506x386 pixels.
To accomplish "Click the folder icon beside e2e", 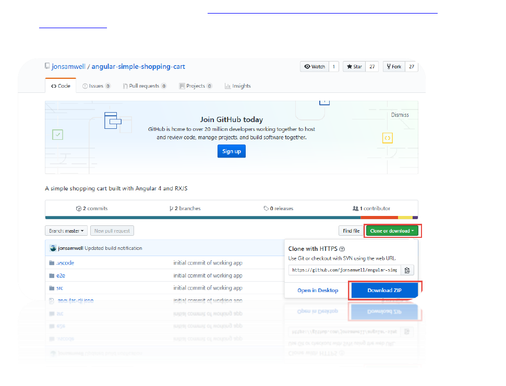I will coord(52,275).
